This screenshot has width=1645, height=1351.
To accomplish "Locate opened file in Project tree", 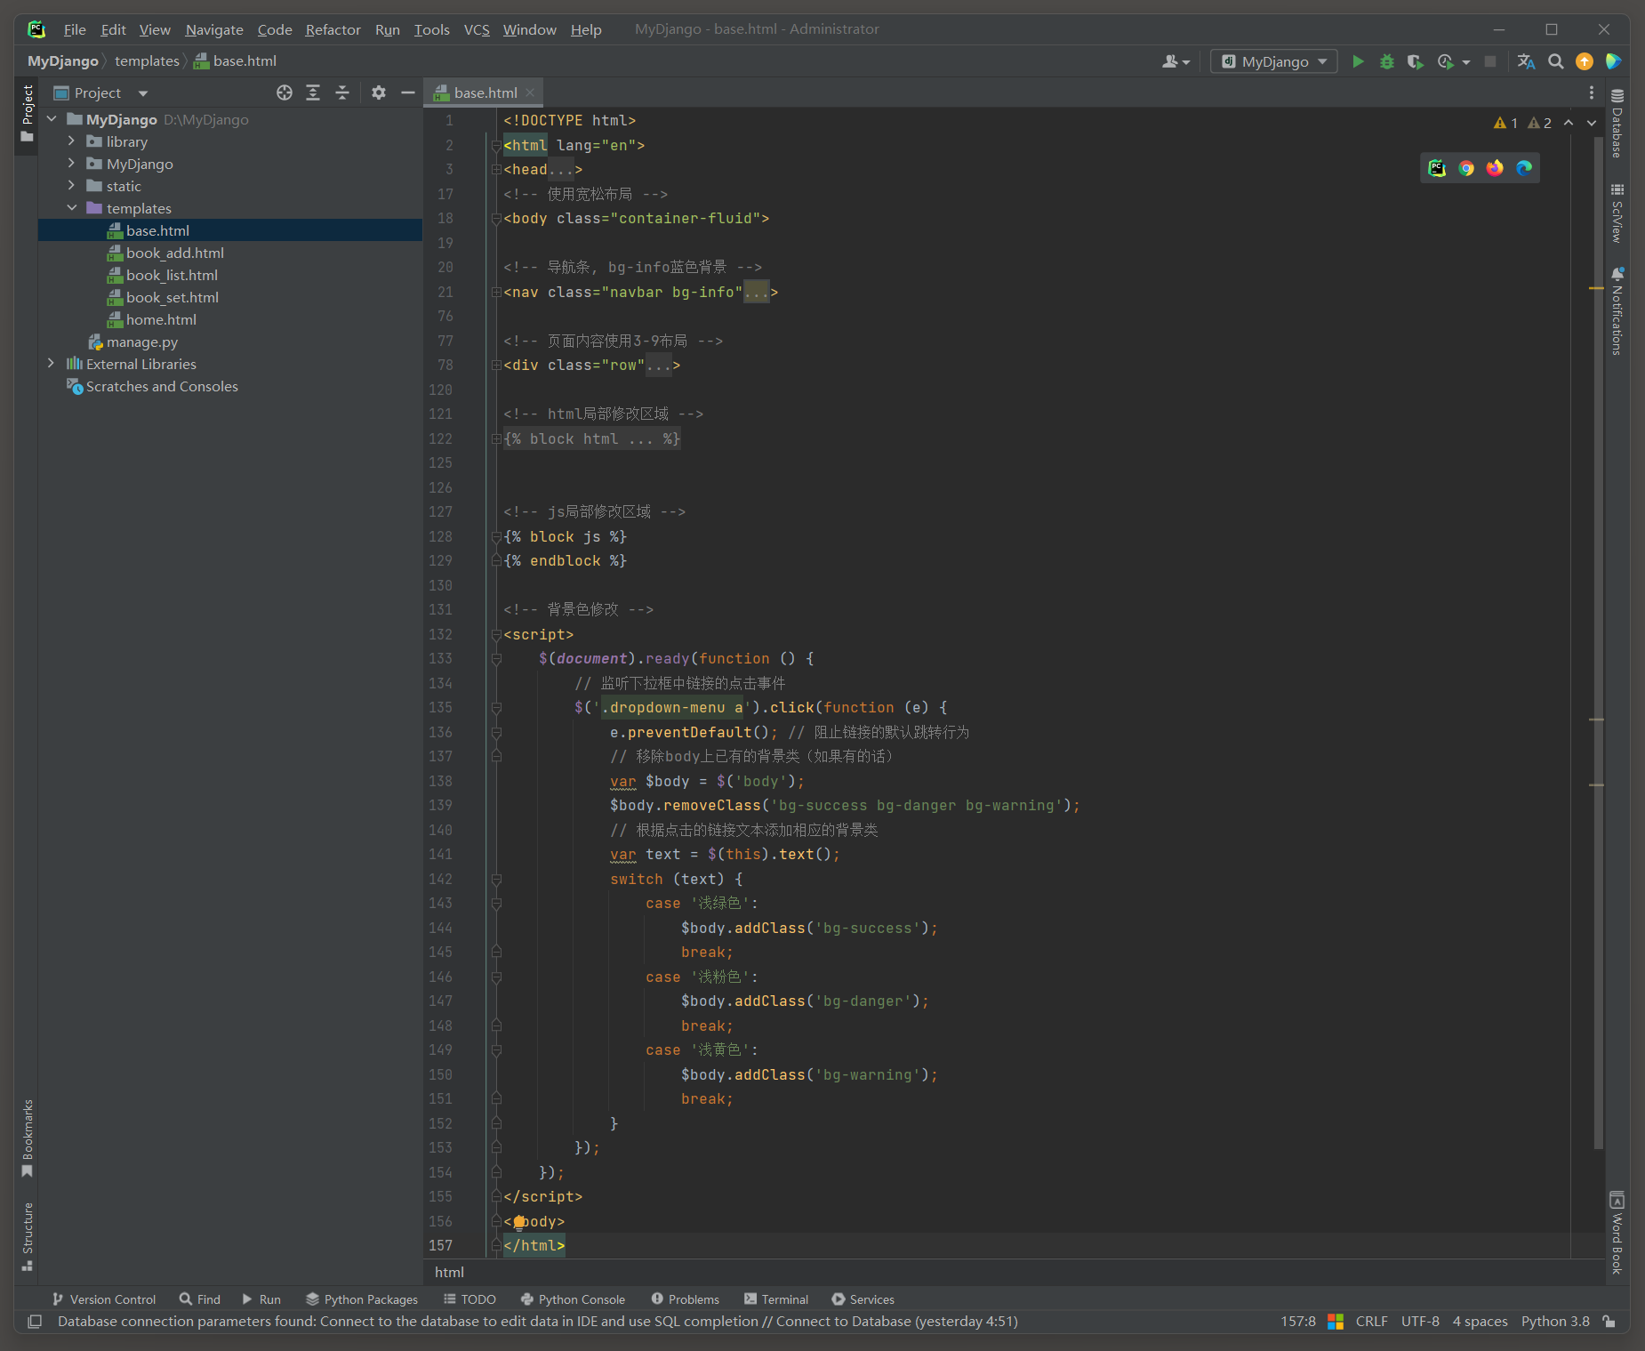I will pyautogui.click(x=285, y=92).
